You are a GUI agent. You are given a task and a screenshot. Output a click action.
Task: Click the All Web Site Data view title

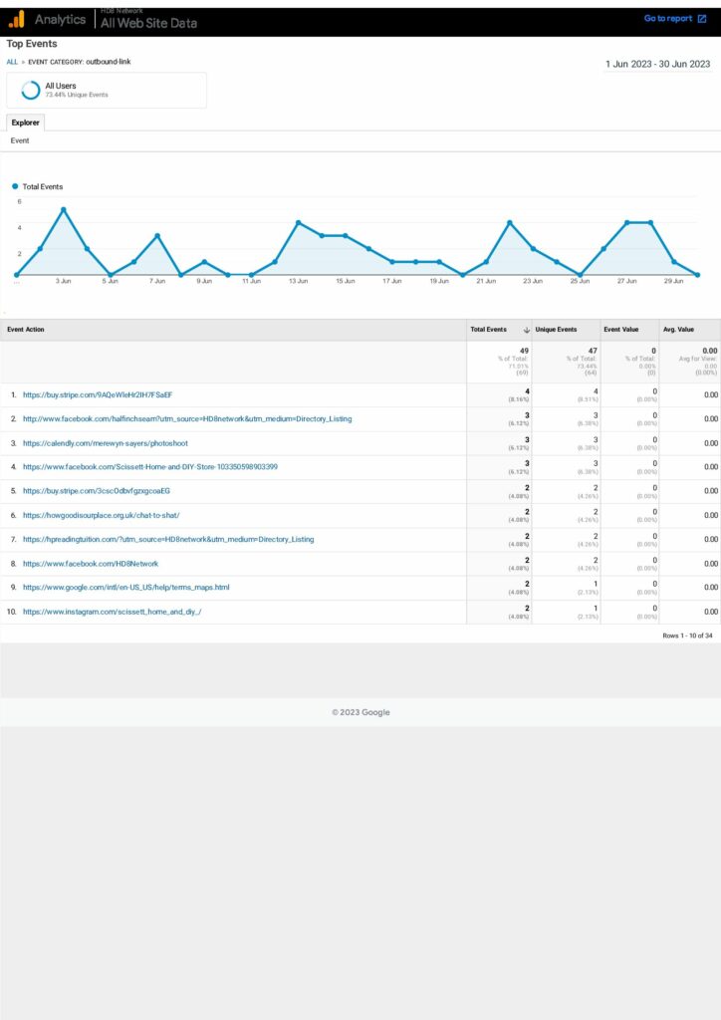148,23
